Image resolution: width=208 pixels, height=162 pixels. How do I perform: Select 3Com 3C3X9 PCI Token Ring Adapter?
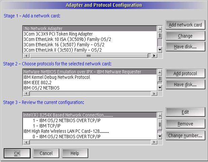[90, 34]
